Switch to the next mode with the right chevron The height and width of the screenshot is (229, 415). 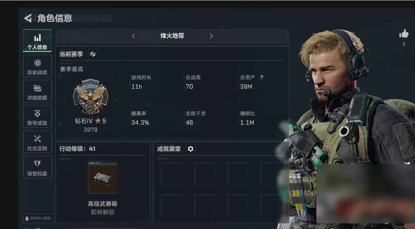coord(211,36)
